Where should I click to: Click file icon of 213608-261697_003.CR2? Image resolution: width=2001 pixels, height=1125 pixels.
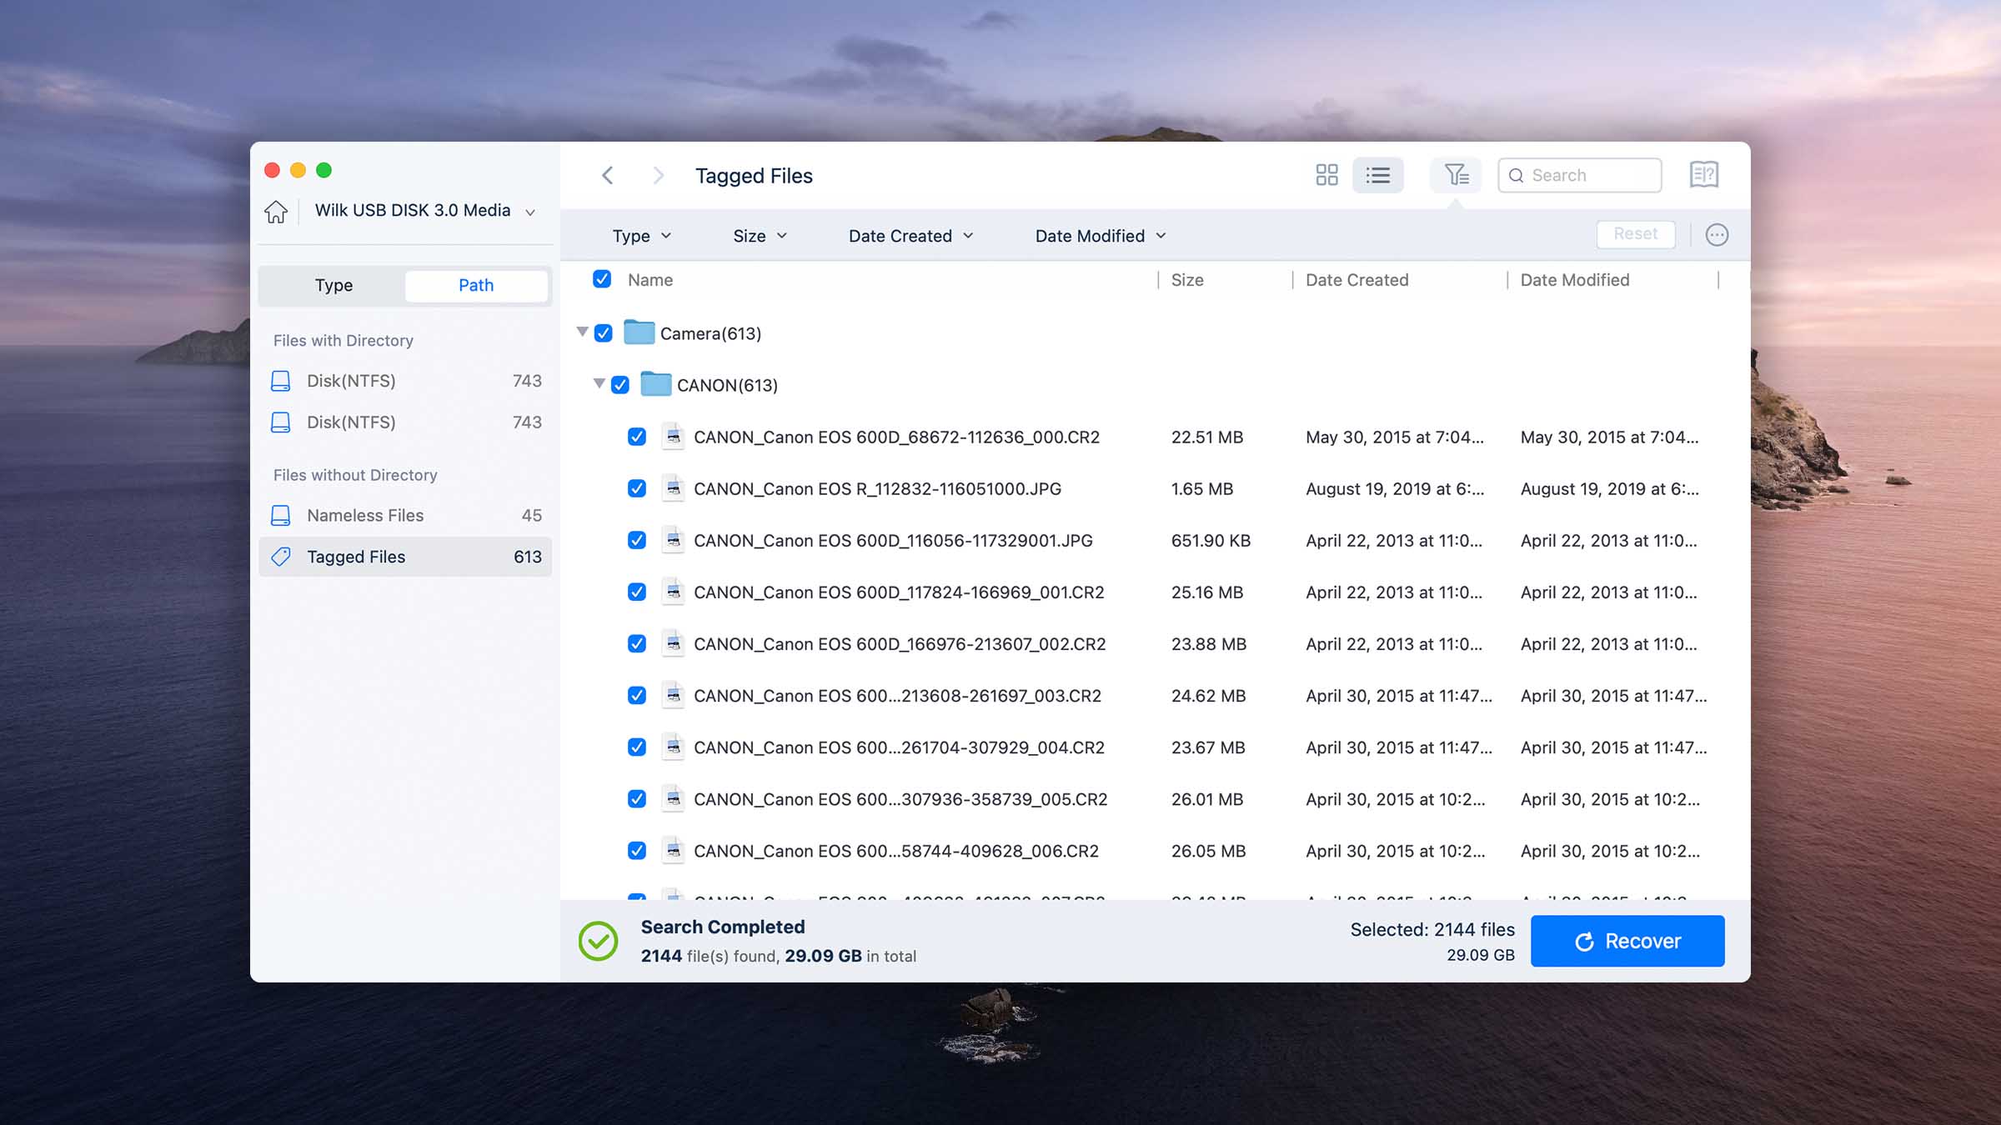673,695
